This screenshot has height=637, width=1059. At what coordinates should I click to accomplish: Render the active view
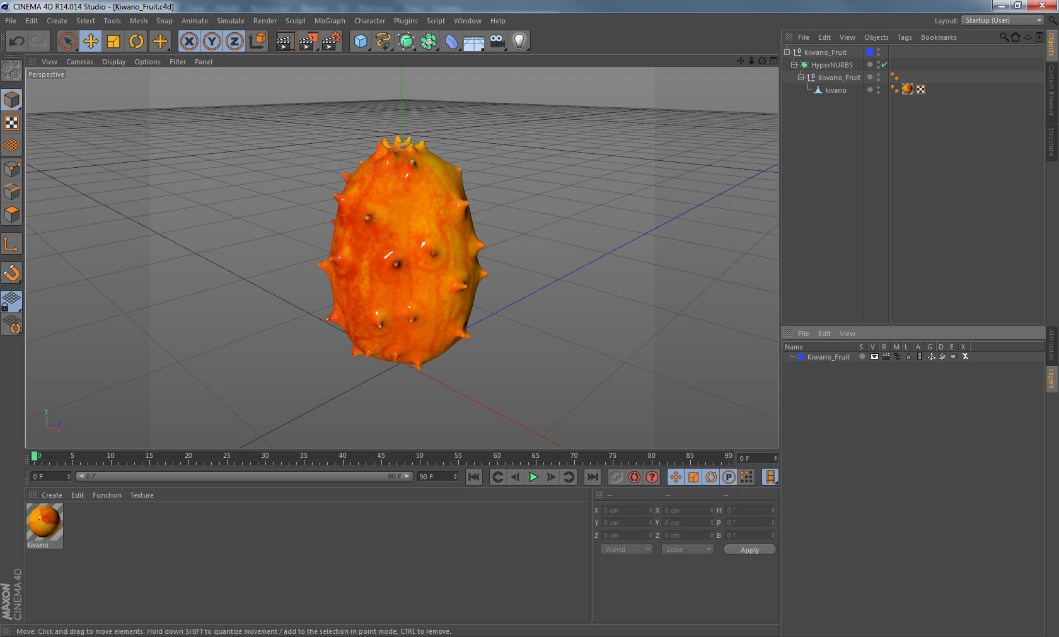tap(285, 42)
